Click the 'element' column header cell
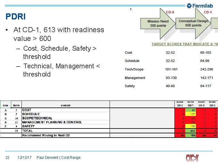 tap(66, 104)
